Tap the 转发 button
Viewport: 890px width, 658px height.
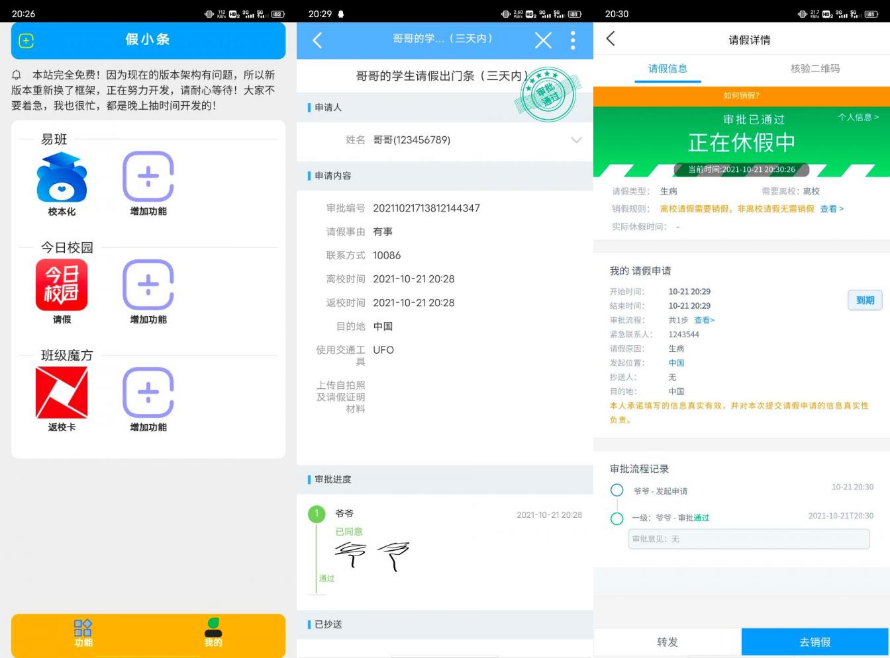tap(667, 641)
